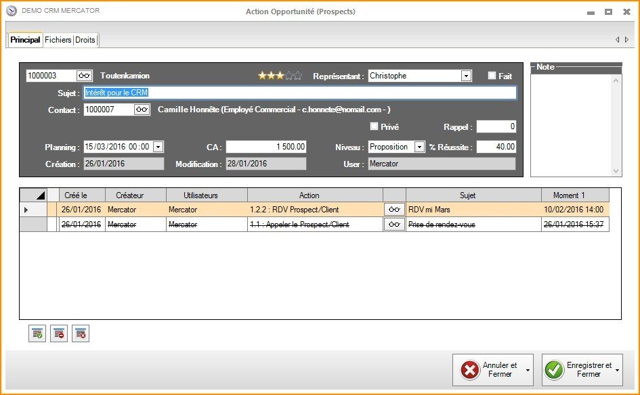Open the glasses icon in the Appeler le Prospect/Client row
The width and height of the screenshot is (640, 395).
[394, 225]
